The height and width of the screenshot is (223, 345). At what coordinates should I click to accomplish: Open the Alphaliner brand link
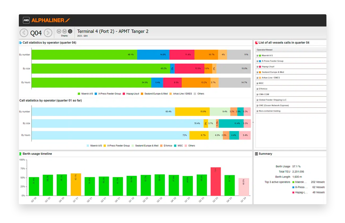[x=51, y=20]
